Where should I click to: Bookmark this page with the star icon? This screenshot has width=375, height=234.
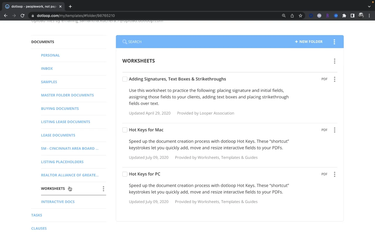coord(301,16)
